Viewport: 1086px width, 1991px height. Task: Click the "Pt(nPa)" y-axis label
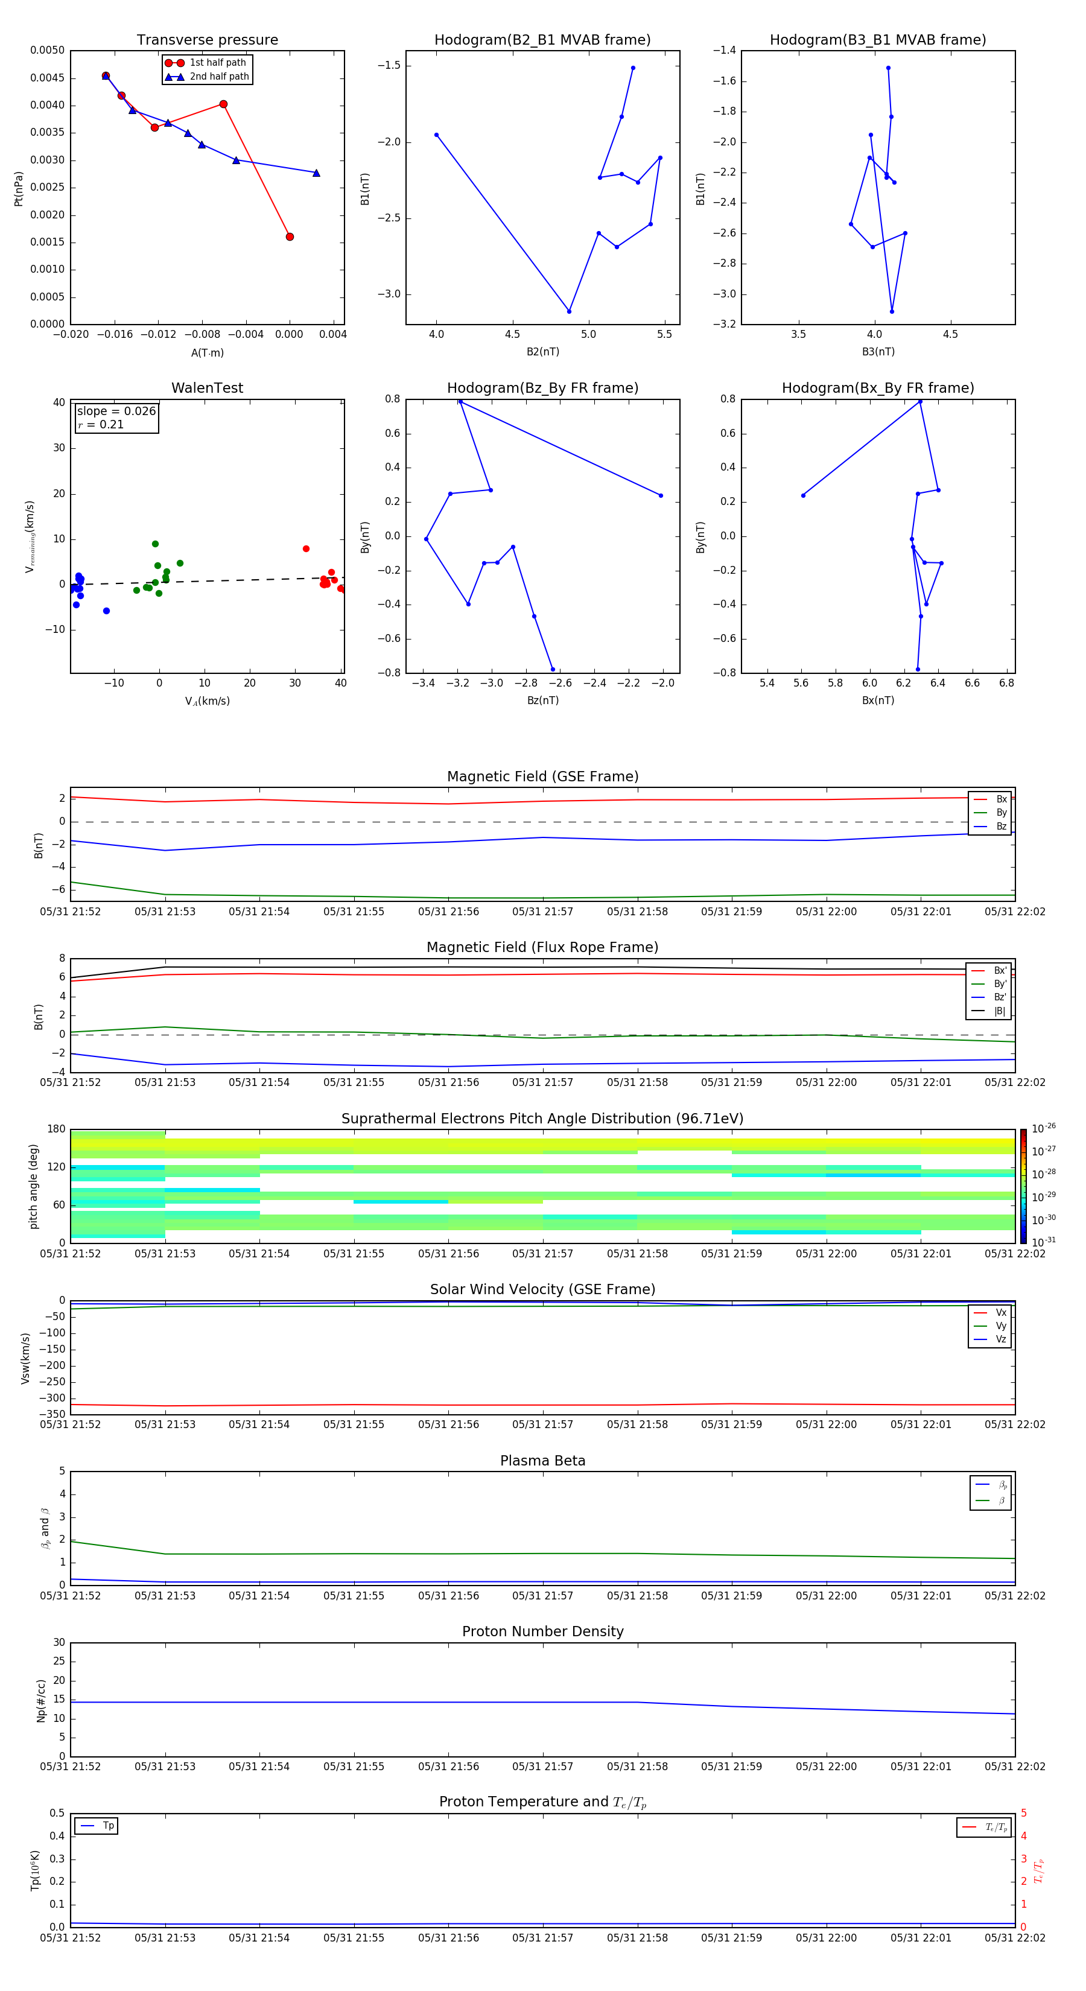pyautogui.click(x=19, y=189)
